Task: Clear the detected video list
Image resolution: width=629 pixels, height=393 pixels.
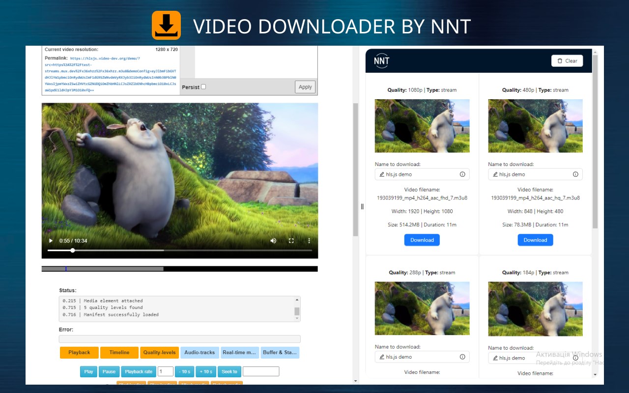Action: coord(567,61)
